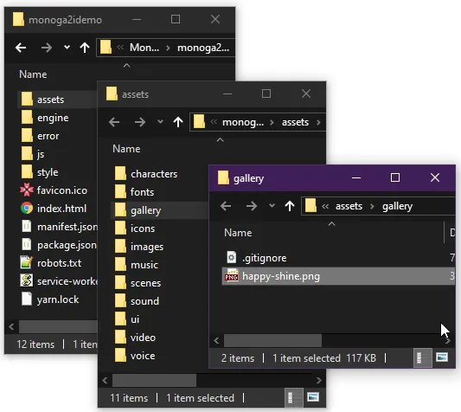Click left scroll arrow in monoga2idemo window
Viewport: 461px width, 412px height.
click(11, 326)
